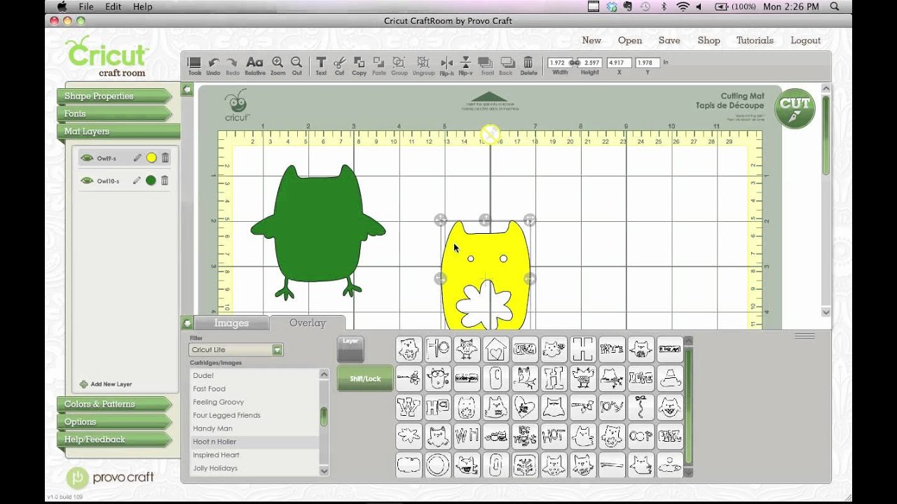Click Add New Layer button
The height and width of the screenshot is (504, 897).
pos(106,384)
